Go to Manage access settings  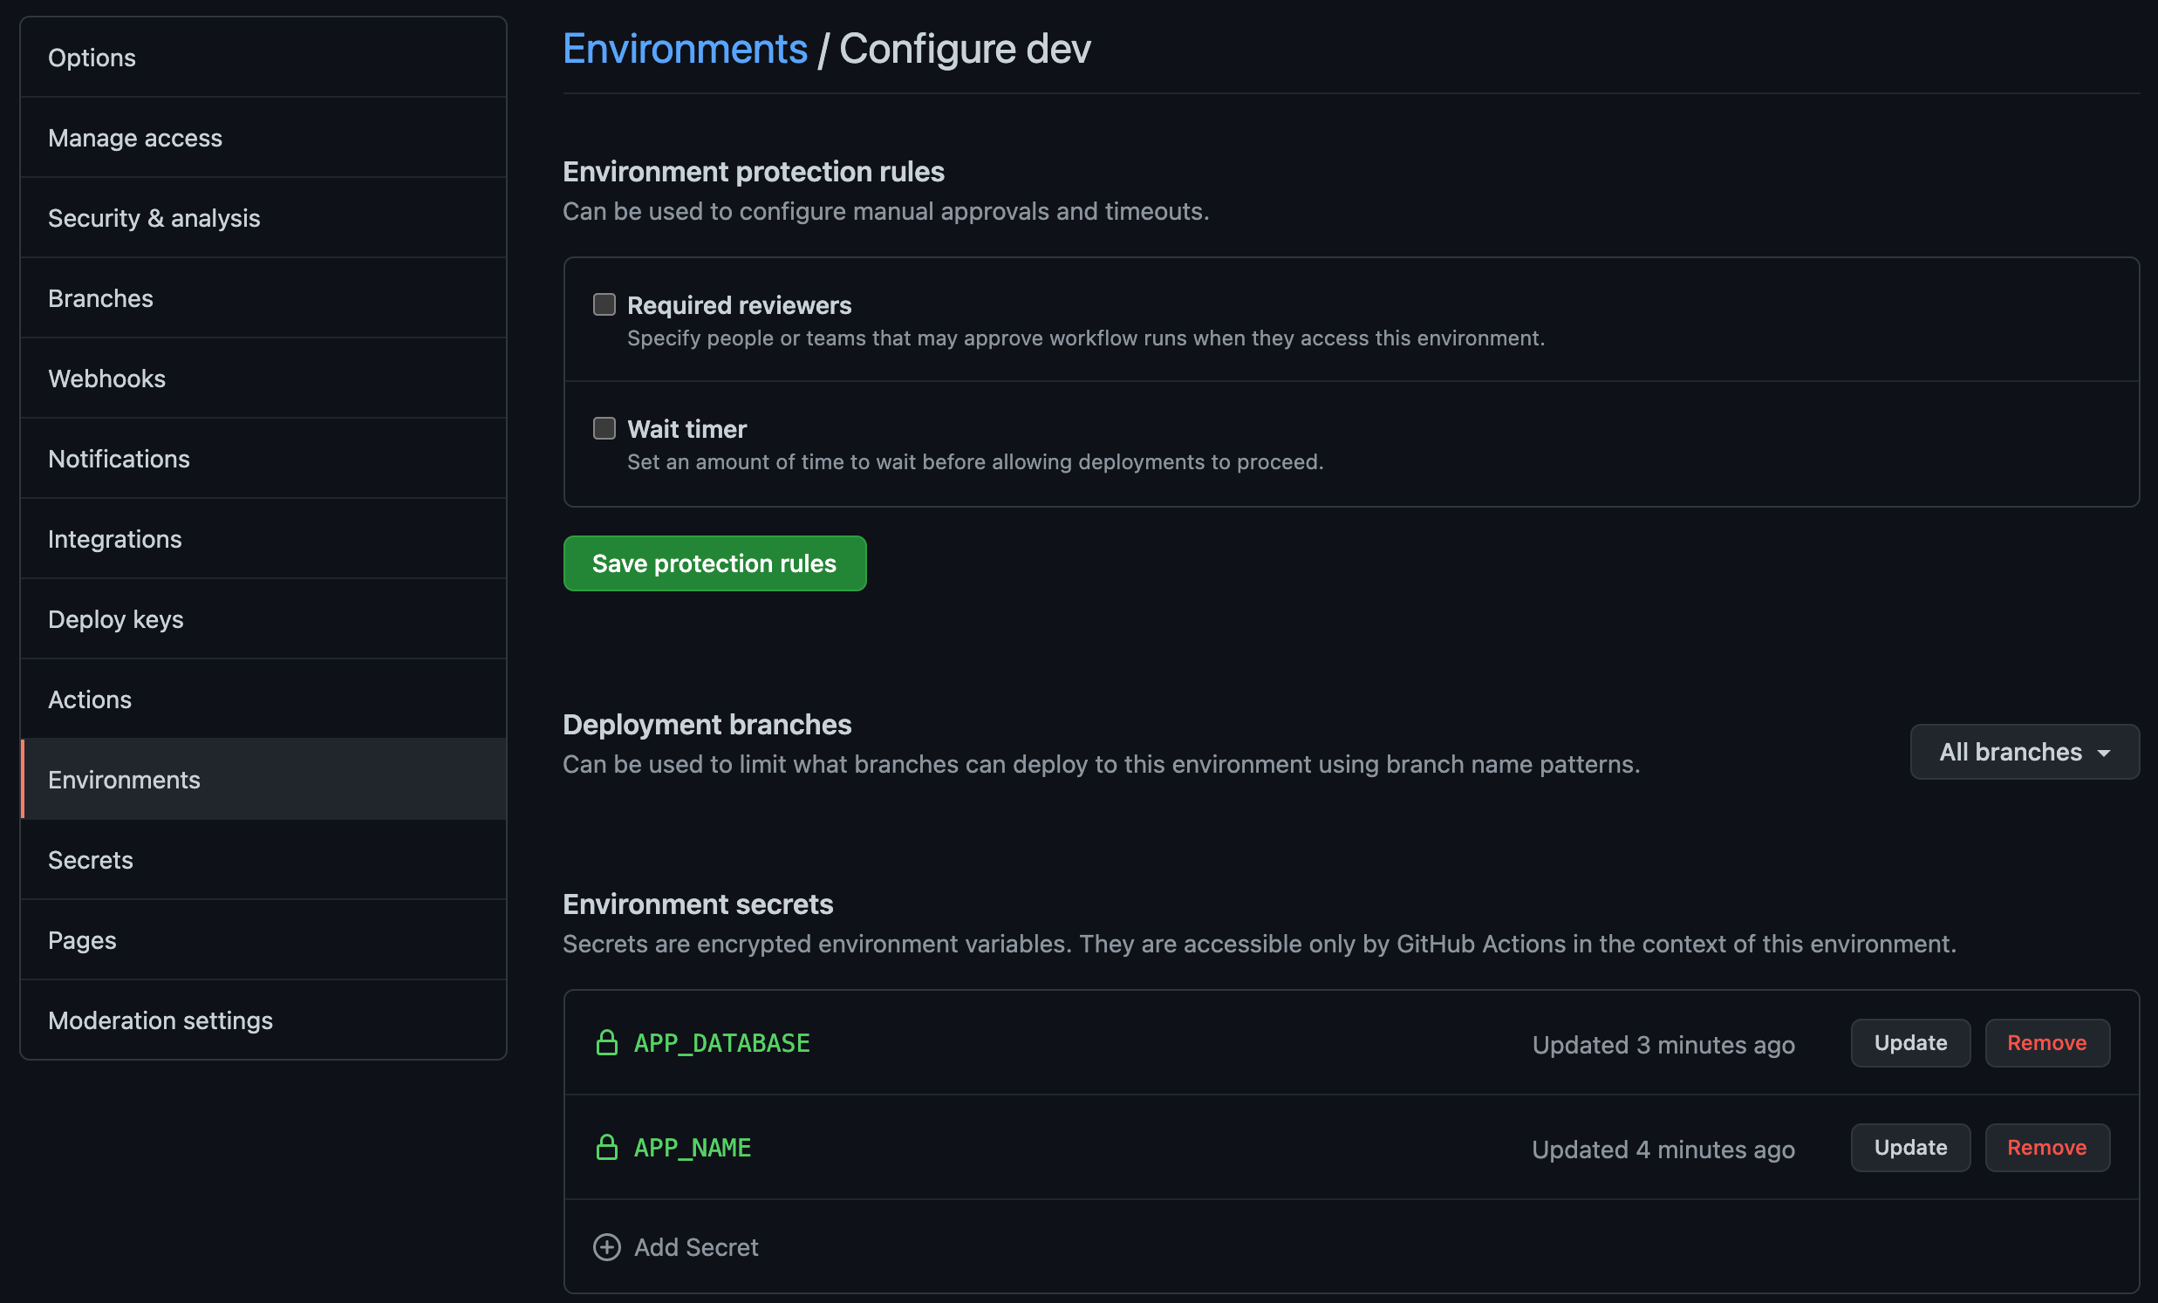tap(135, 139)
